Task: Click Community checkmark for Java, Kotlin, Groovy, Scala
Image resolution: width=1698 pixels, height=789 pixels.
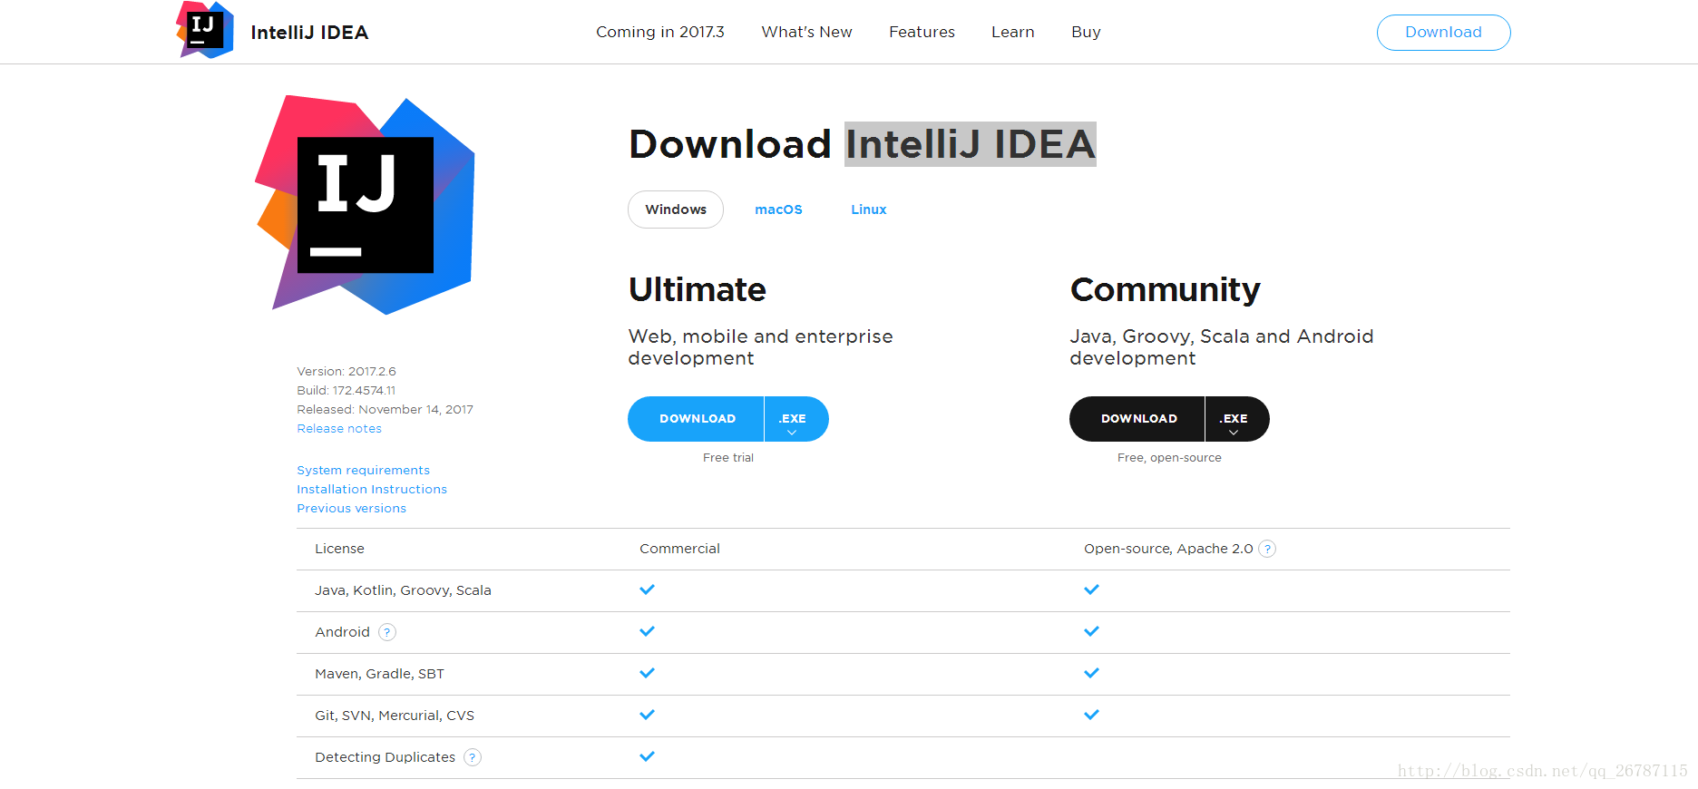Action: (1091, 589)
